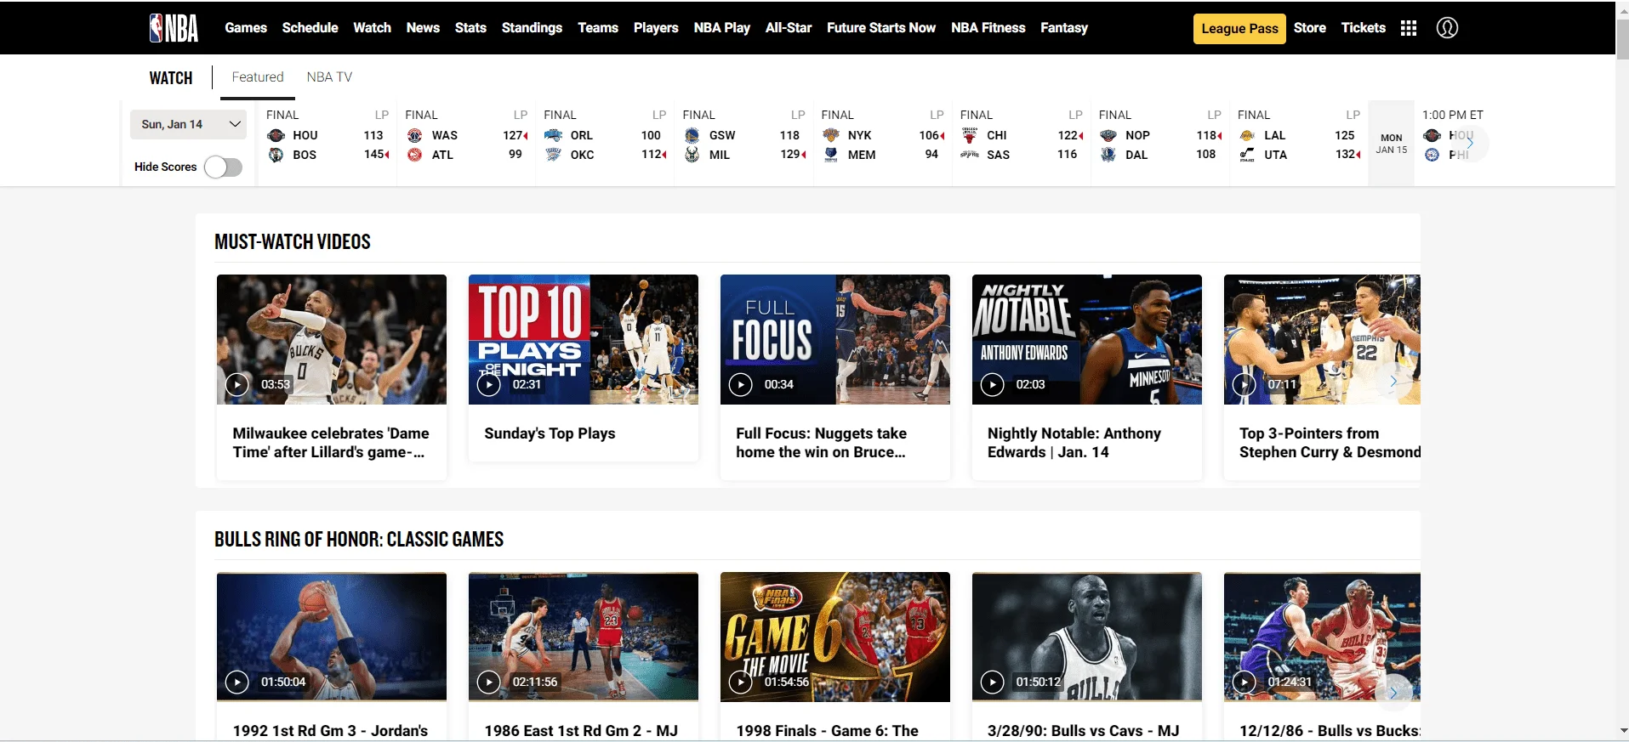Open the Tickets link
This screenshot has width=1629, height=742.
pos(1364,27)
